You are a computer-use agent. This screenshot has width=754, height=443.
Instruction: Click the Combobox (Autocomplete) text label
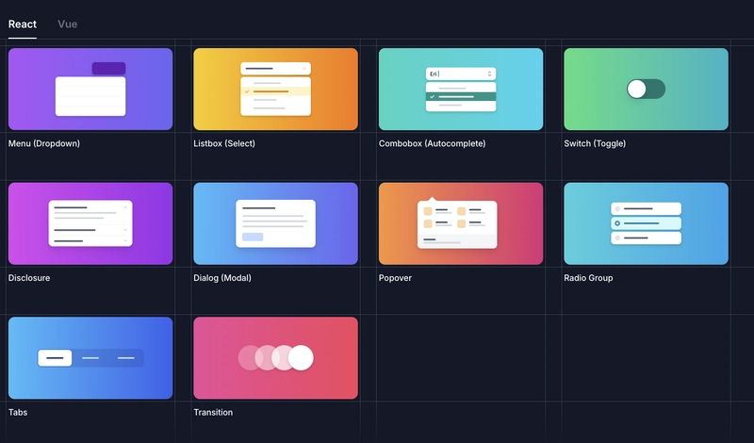(x=432, y=144)
